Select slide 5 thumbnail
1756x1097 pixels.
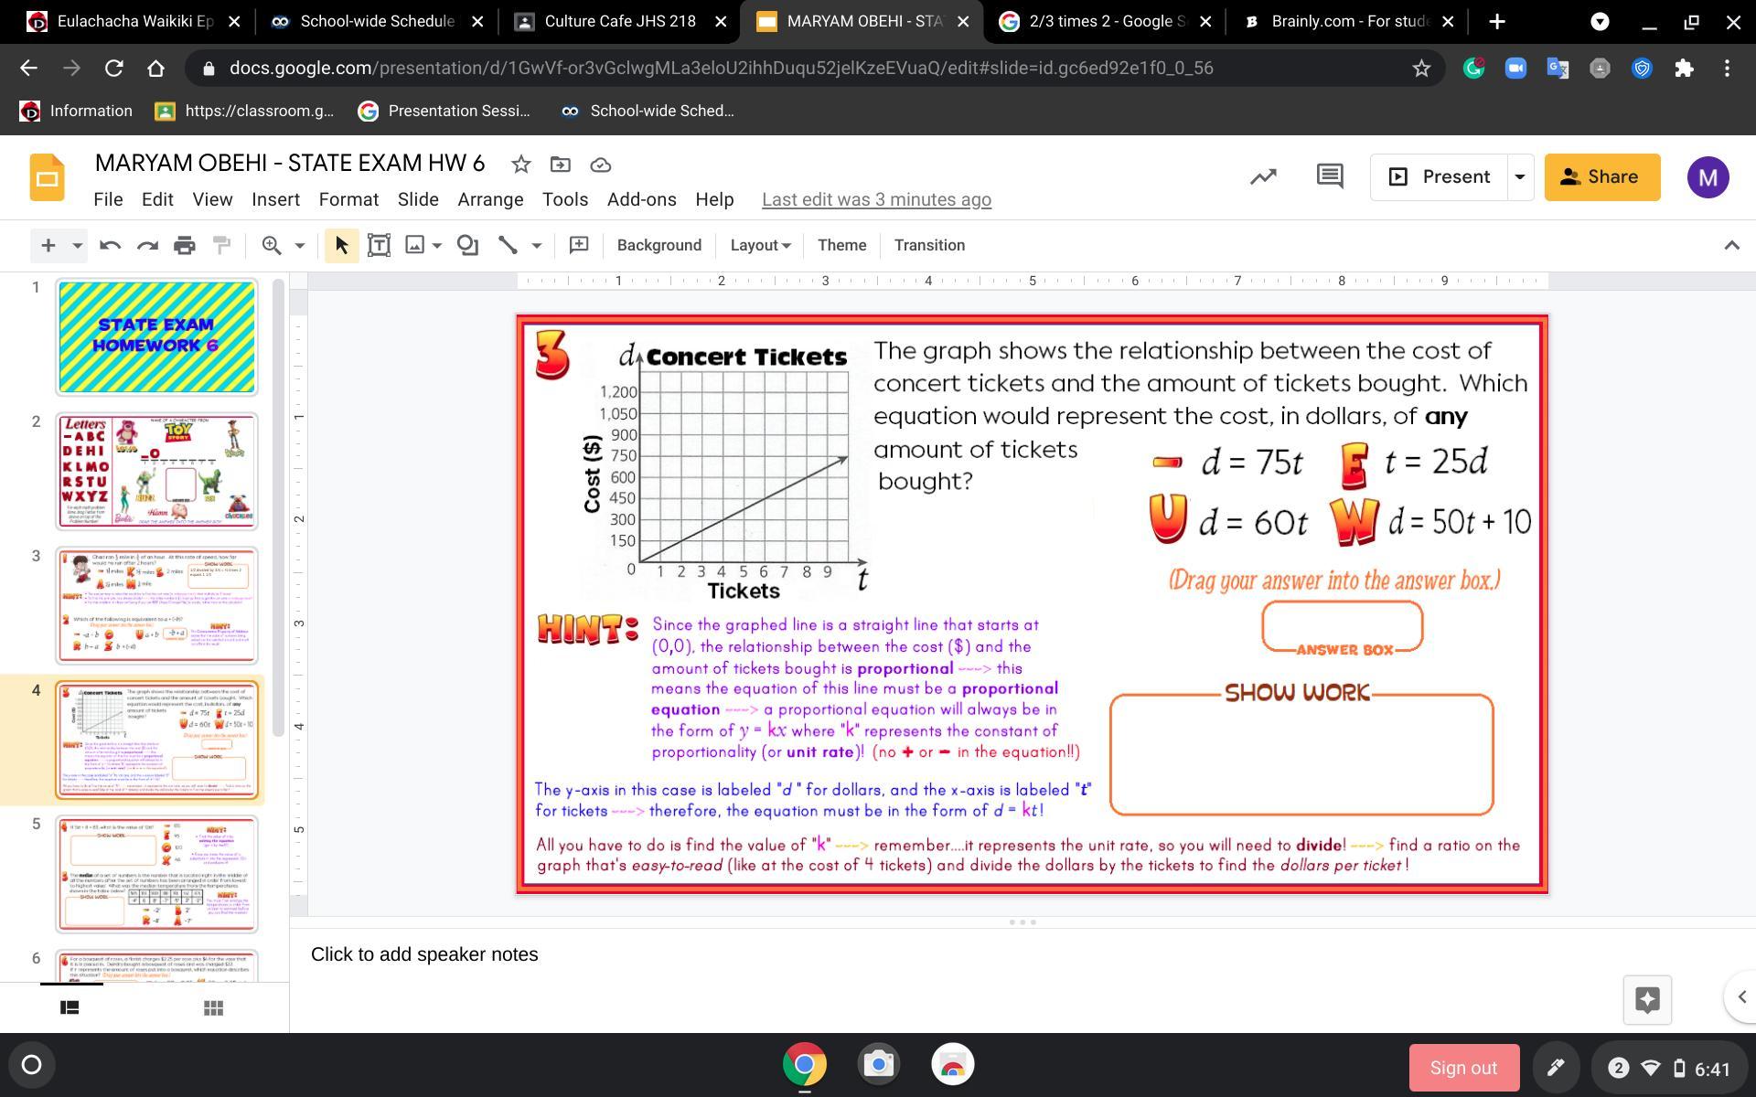click(156, 873)
